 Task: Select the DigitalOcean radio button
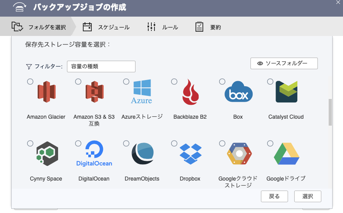coord(78,143)
